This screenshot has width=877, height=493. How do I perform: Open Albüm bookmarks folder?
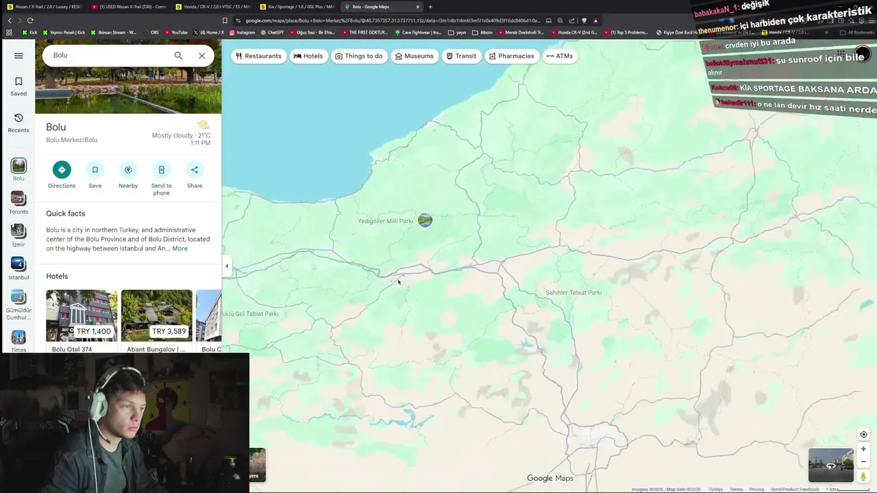482,32
